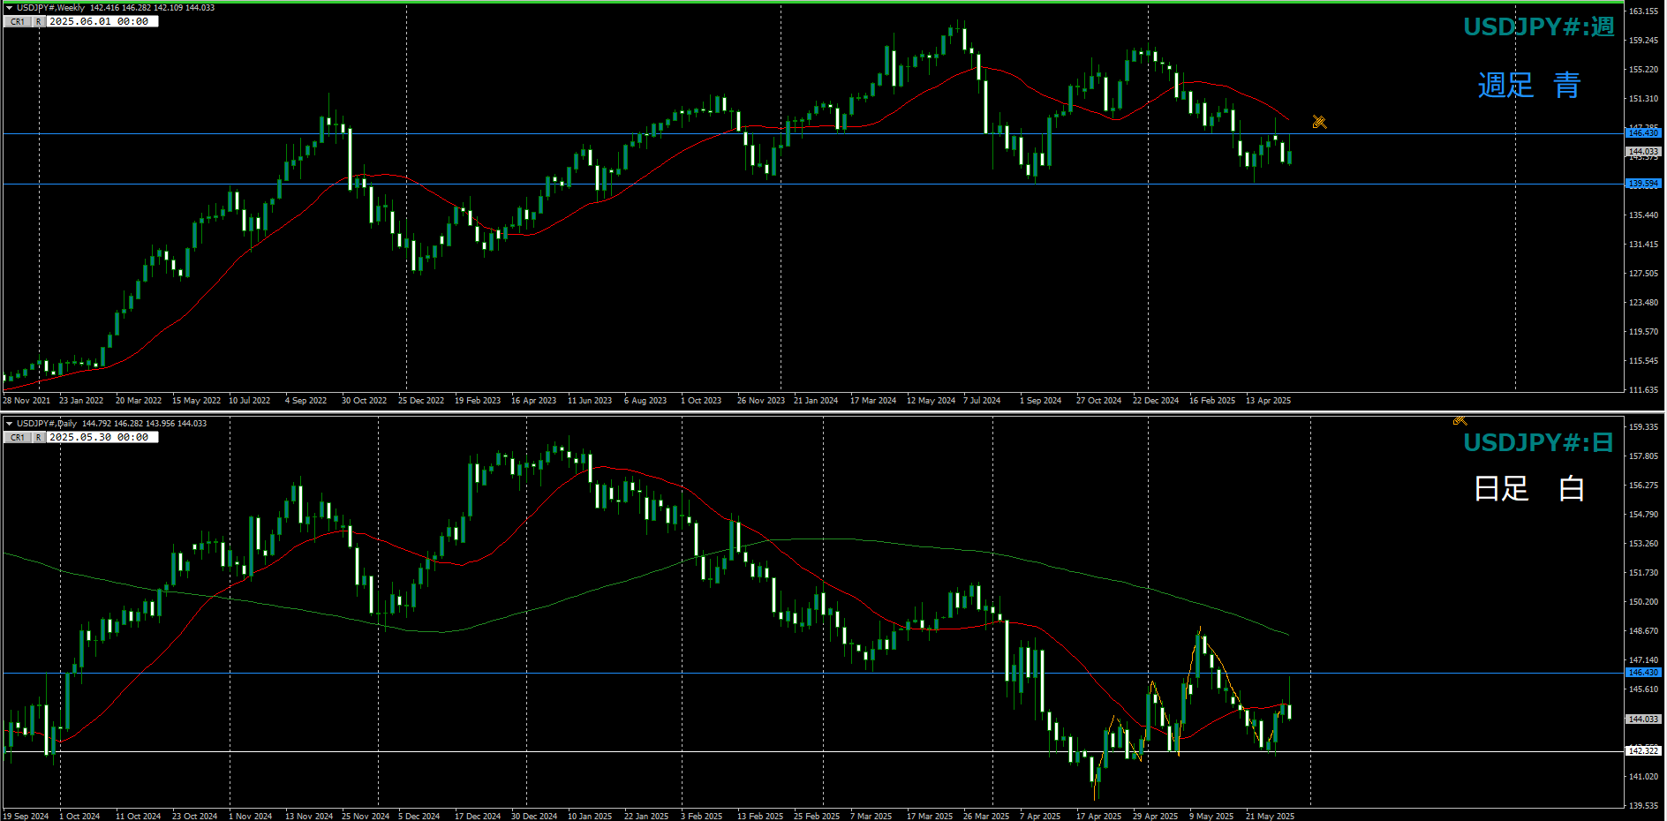This screenshot has width=1667, height=821.
Task: Click the 16 Feb 2025 label on the Weekly time axis
Action: 1212,401
